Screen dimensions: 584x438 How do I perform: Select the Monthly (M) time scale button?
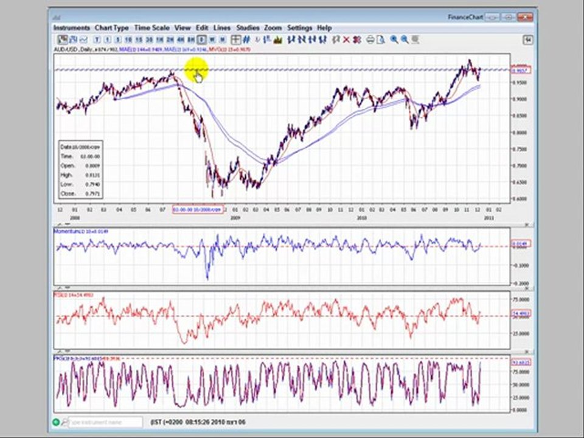coord(223,40)
